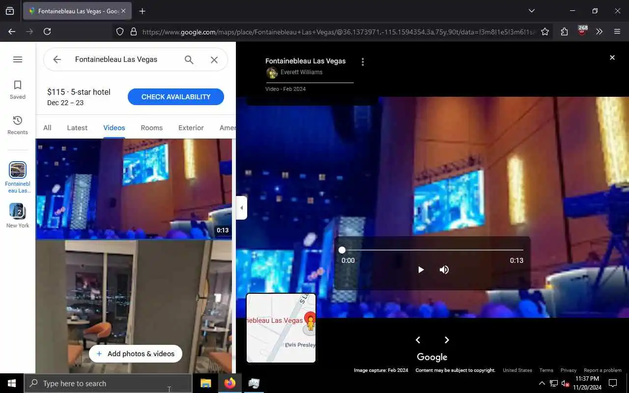Click CHECK AVAILABILITY button
This screenshot has height=393, width=629.
(x=176, y=97)
